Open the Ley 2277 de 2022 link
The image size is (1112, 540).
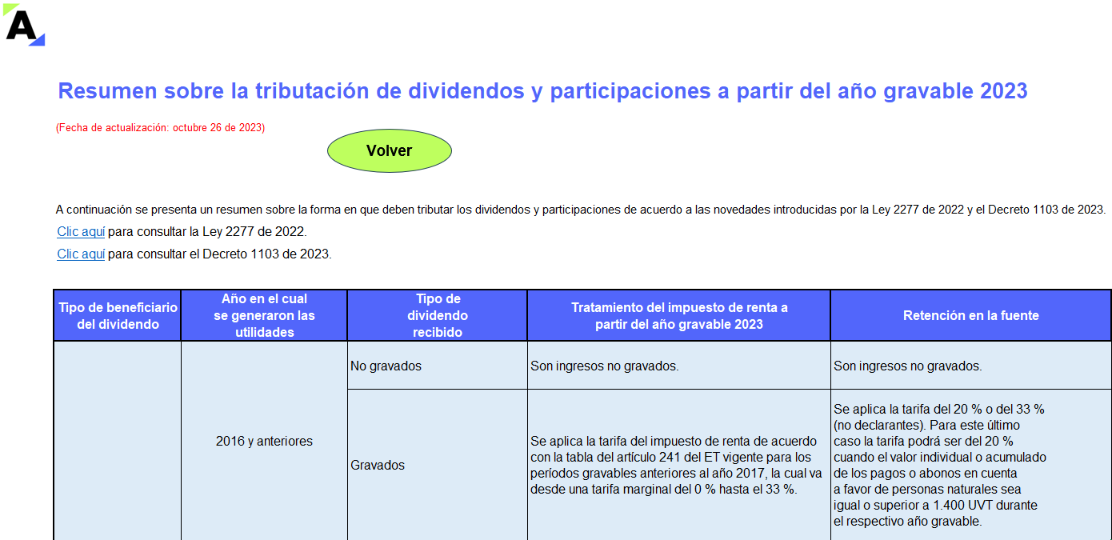pyautogui.click(x=81, y=232)
